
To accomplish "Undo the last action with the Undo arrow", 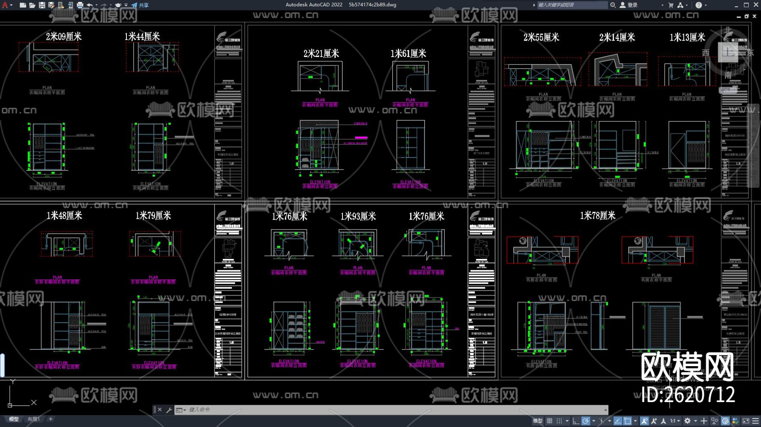I will [x=90, y=5].
